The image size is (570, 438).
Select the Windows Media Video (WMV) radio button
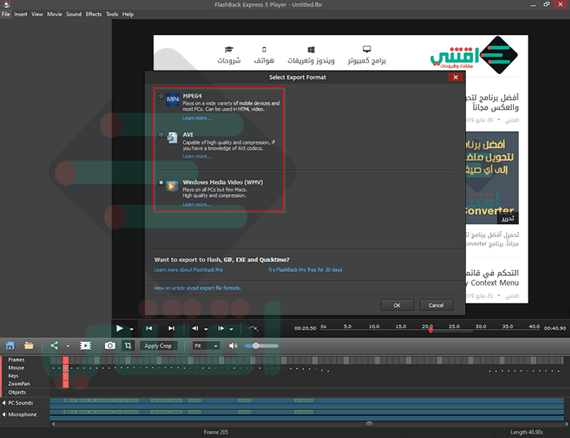[161, 182]
